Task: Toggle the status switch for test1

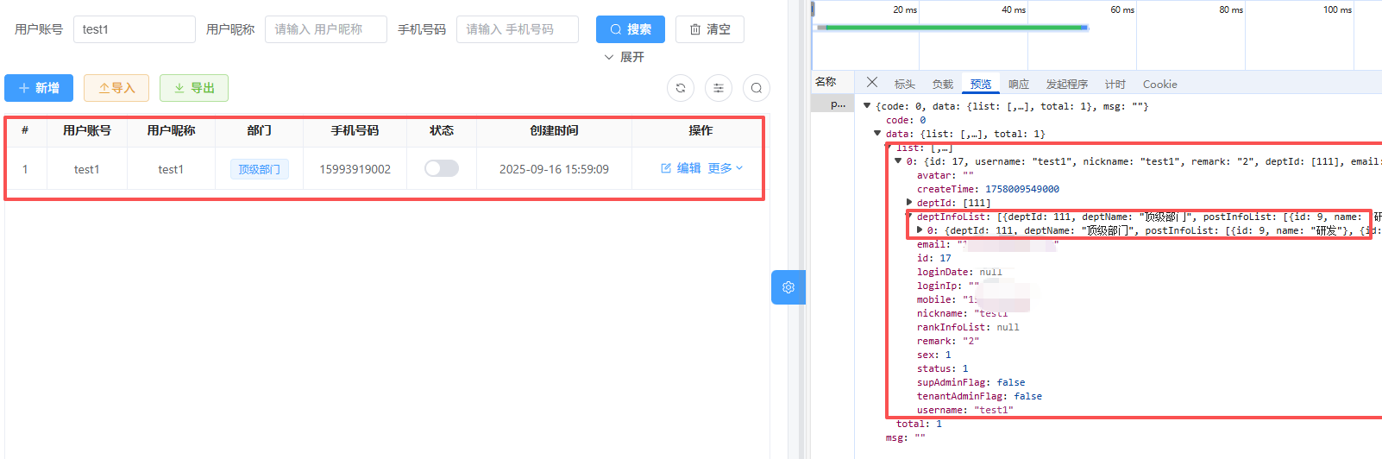Action: 442,168
